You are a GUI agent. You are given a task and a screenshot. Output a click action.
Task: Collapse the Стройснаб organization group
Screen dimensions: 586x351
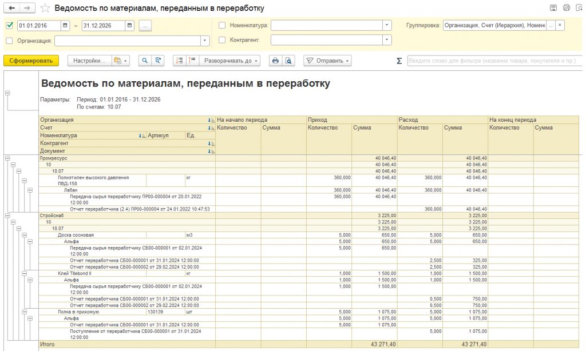pyautogui.click(x=7, y=216)
